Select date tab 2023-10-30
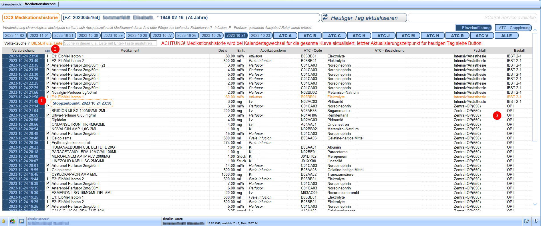The image size is (541, 226). point(89,36)
